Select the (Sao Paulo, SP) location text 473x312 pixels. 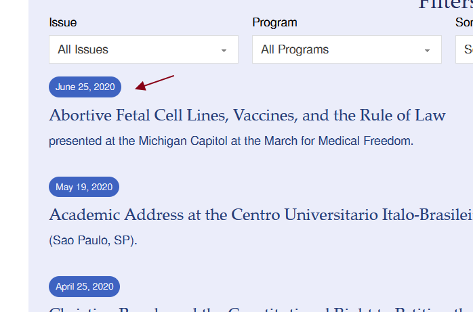[93, 240]
